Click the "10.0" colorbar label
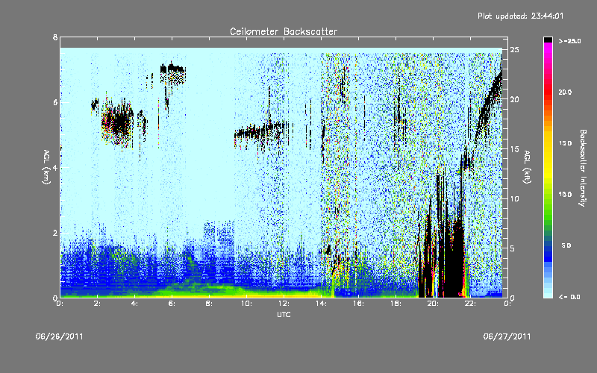 (x=565, y=195)
